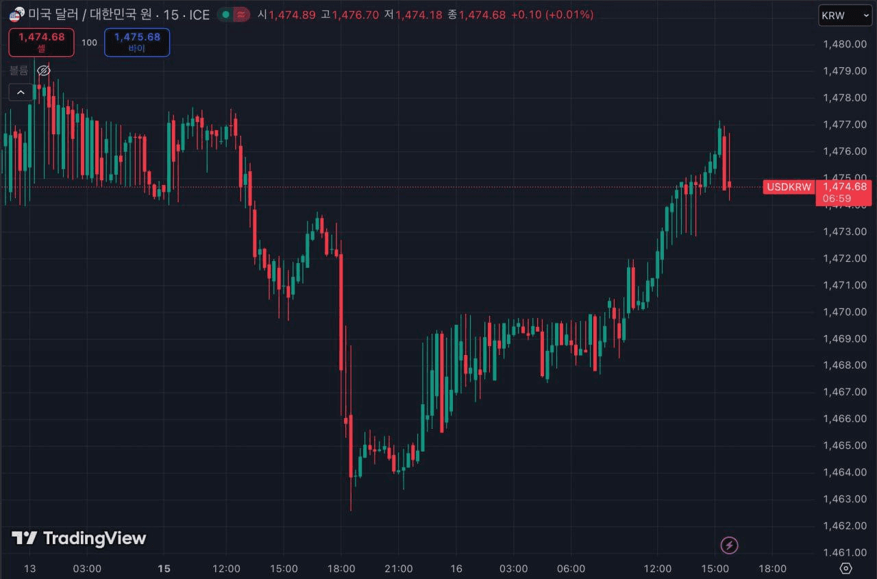The image size is (877, 579).
Task: Click the 06:59 candle countdown timer
Action: pos(837,199)
